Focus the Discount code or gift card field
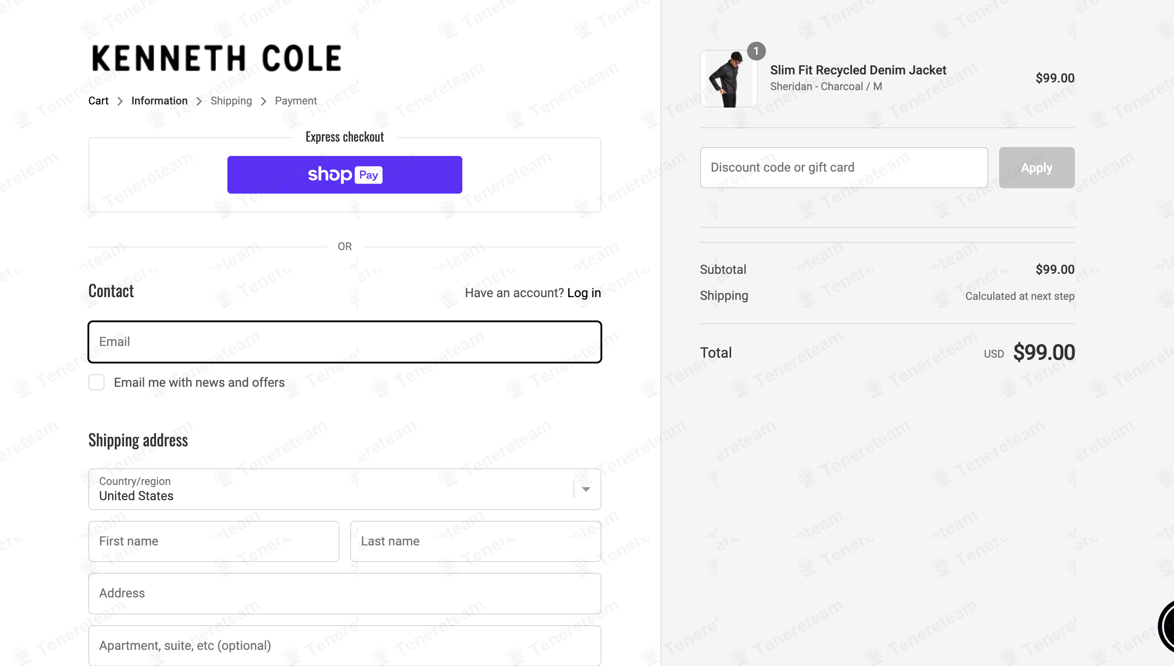 click(x=843, y=168)
